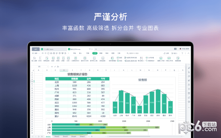Expand the Name Box dropdown arrow
Screen dimensions: 221x138
pos(48,67)
